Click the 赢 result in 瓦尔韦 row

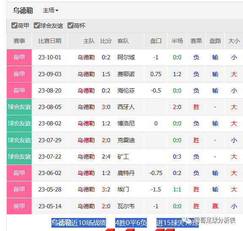click(215, 206)
